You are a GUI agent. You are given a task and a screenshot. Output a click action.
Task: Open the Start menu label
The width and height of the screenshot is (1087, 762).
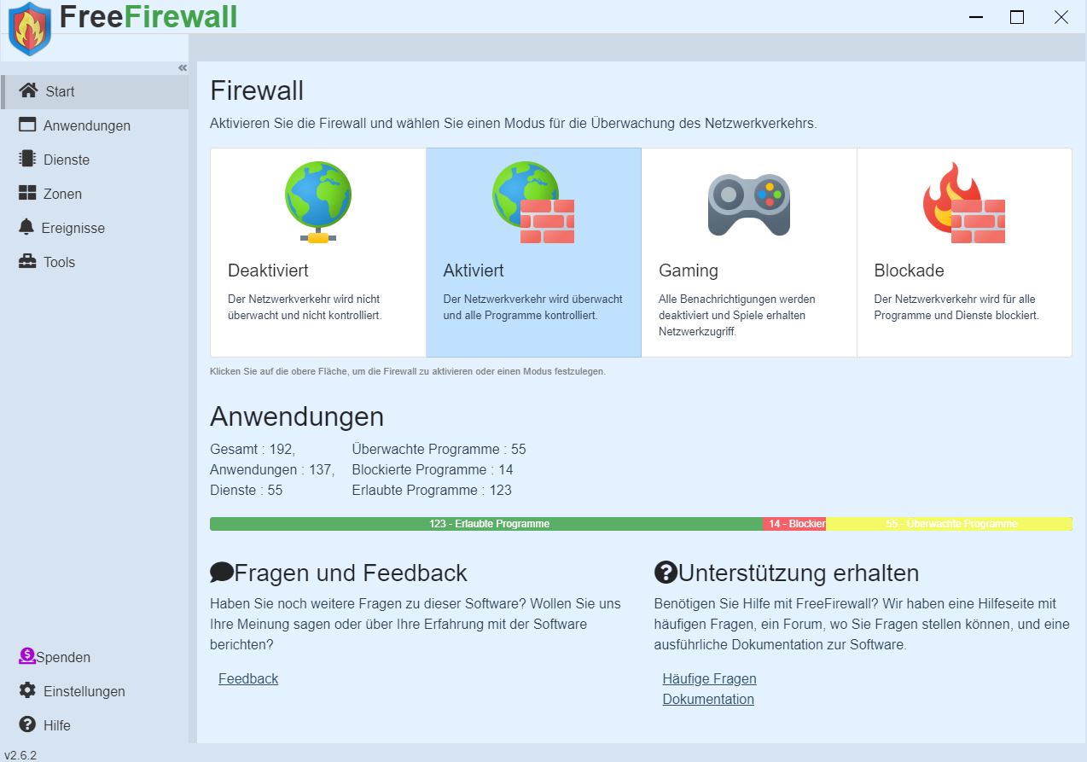pyautogui.click(x=61, y=91)
